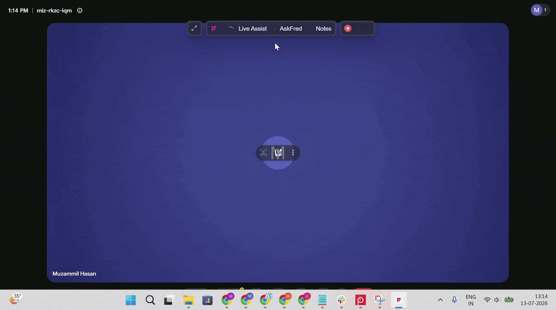Open the first Chrome window with purple M badge

(x=227, y=300)
